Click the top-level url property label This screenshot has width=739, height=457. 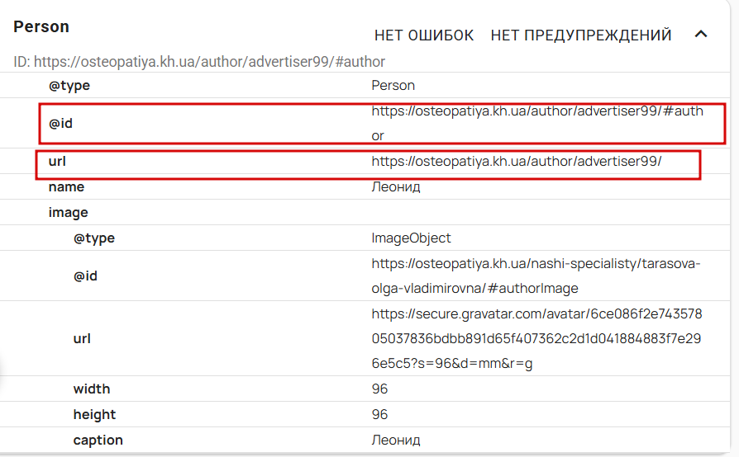tap(57, 161)
